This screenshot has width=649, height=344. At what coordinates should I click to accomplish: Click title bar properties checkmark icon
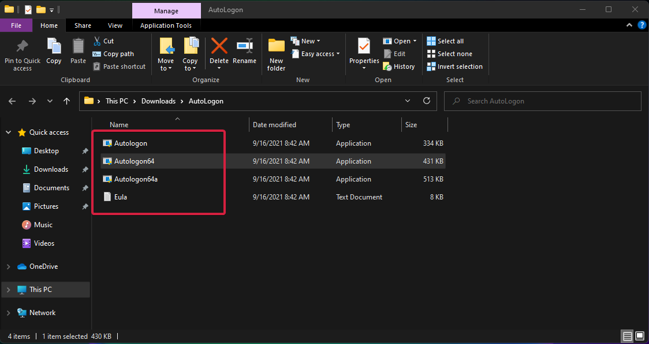[28, 9]
